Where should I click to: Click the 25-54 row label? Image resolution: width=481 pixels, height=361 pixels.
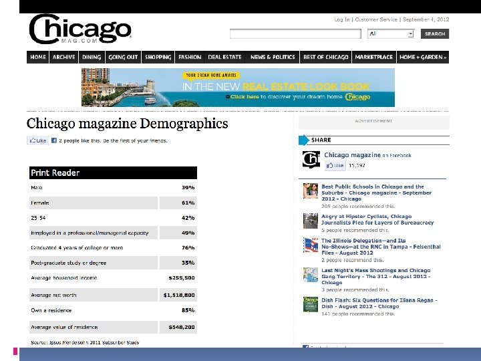pyautogui.click(x=38, y=218)
